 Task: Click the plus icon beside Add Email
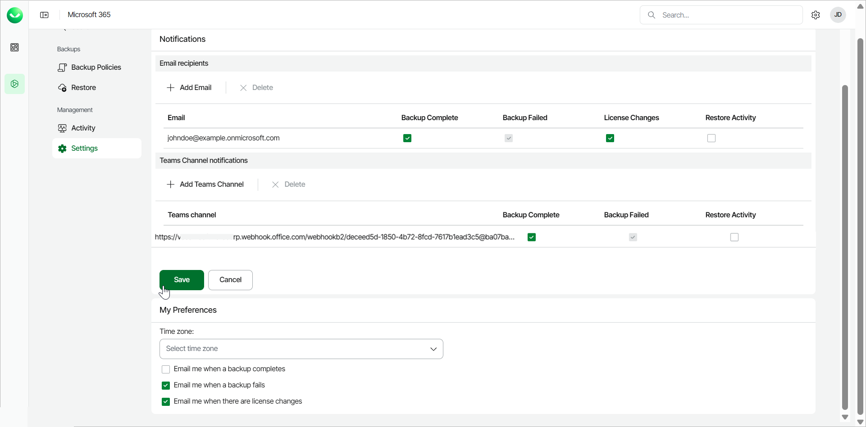point(171,88)
